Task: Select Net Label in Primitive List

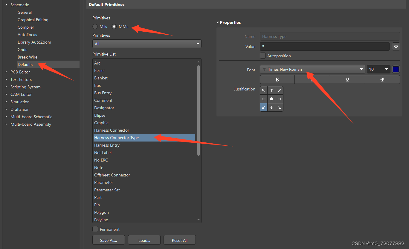Action: pos(103,153)
